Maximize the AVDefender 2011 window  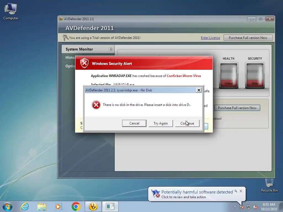(261, 19)
